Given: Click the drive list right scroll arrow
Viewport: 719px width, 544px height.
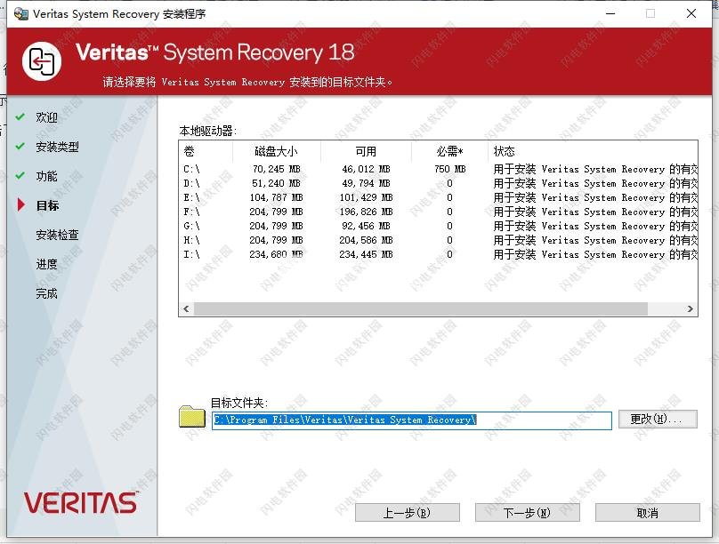Looking at the screenshot, I should click(691, 309).
